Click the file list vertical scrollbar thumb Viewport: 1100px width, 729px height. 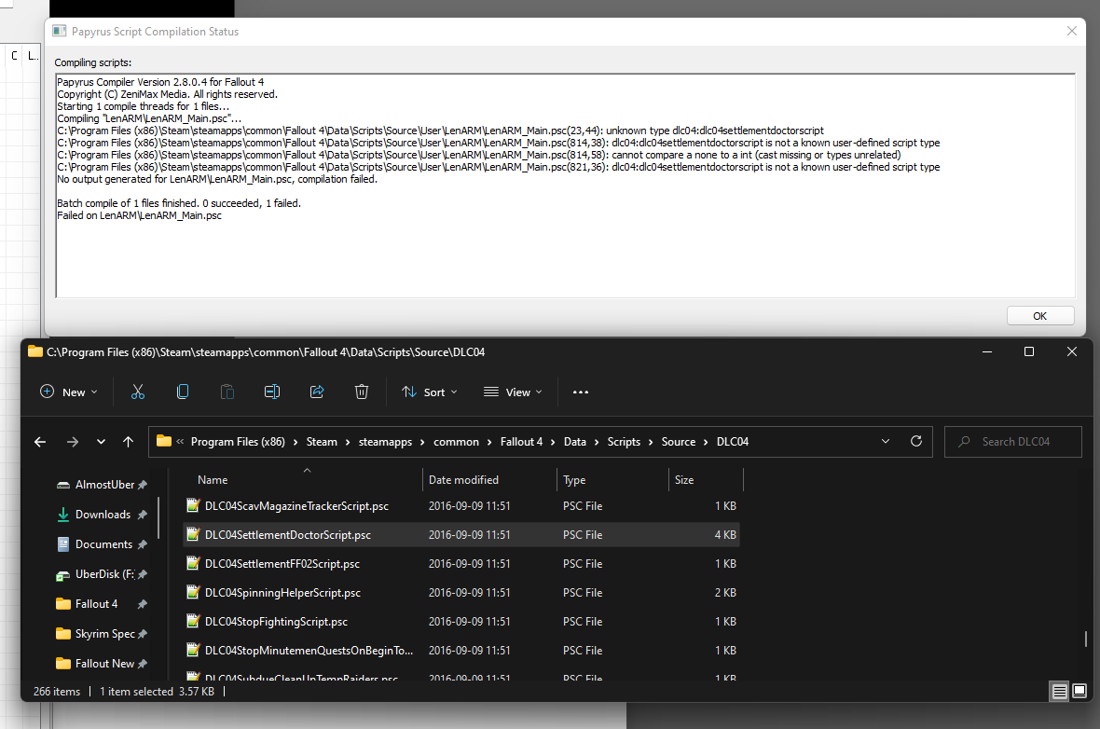[1085, 639]
